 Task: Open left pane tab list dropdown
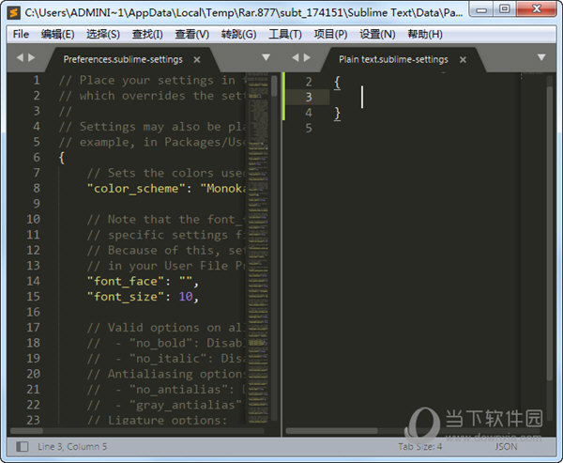(266, 57)
